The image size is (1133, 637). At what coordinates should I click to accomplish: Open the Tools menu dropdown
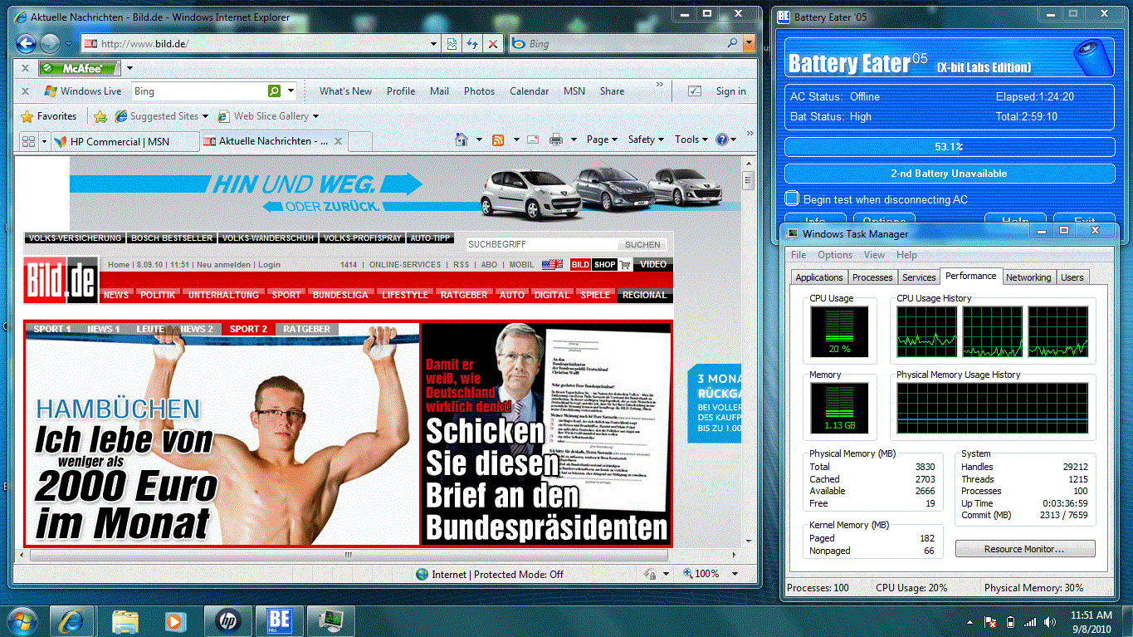(691, 140)
